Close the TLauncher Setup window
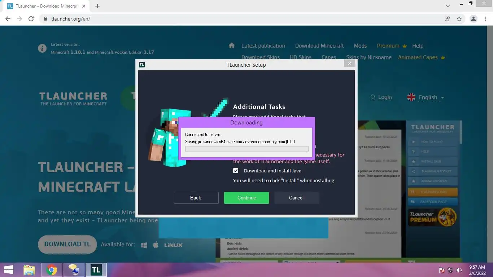 coord(349,63)
